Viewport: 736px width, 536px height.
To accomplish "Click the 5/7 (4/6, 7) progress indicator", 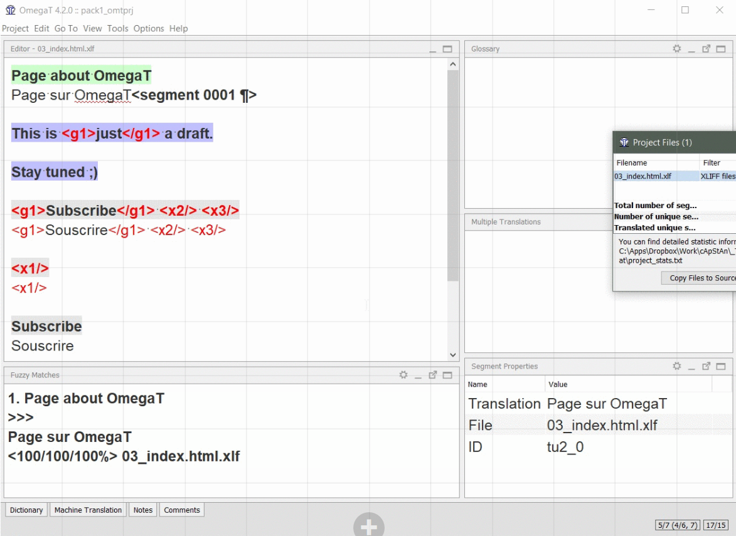I will 677,525.
